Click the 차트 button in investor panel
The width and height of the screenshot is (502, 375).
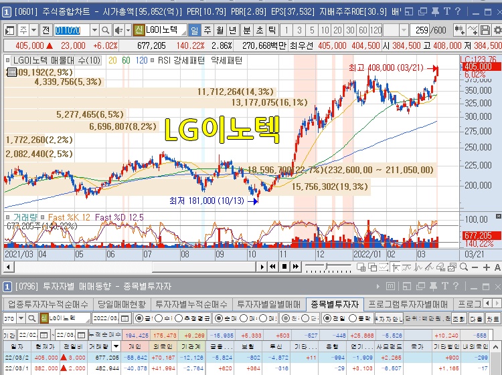tap(493, 319)
